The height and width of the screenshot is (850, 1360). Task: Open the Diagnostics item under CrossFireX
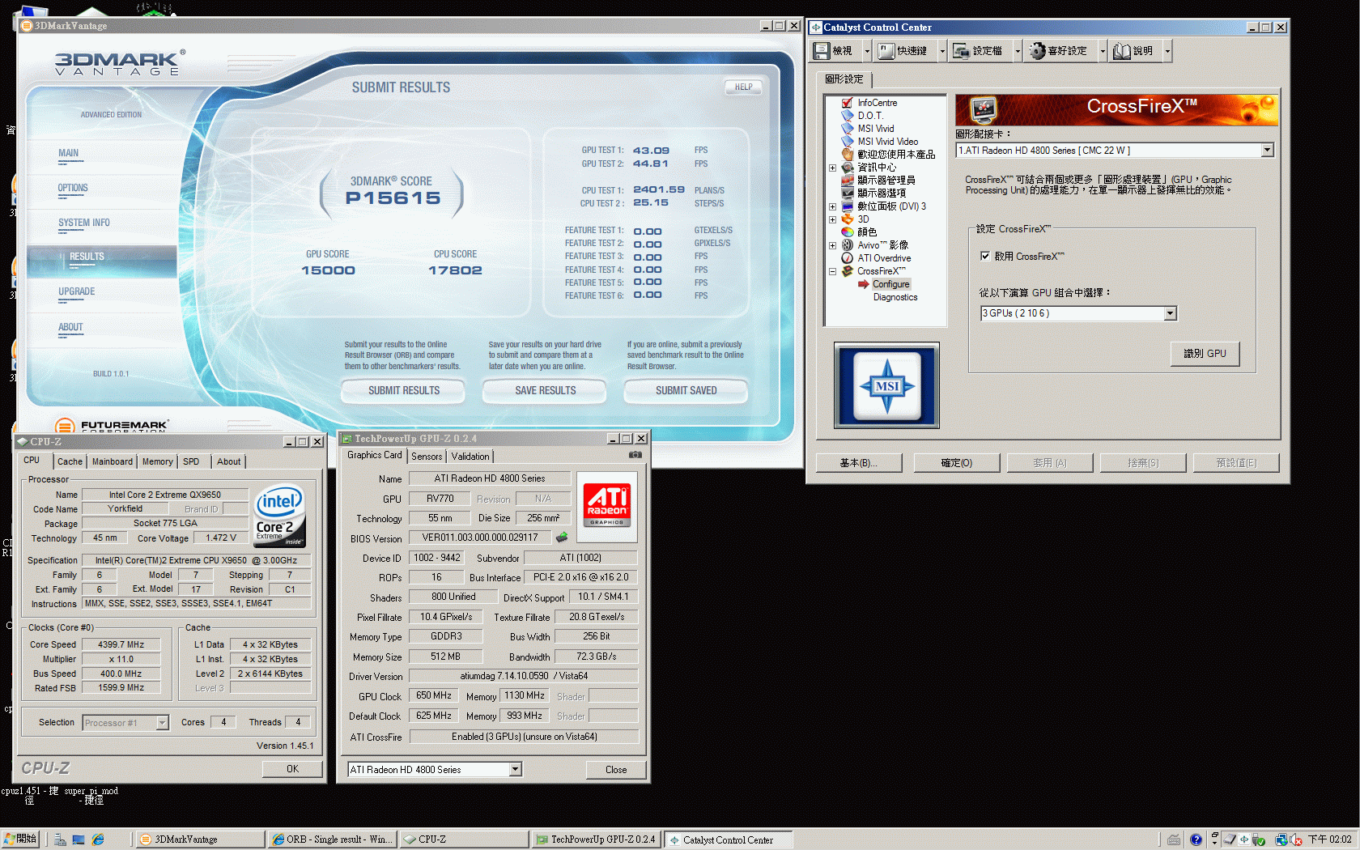point(895,297)
